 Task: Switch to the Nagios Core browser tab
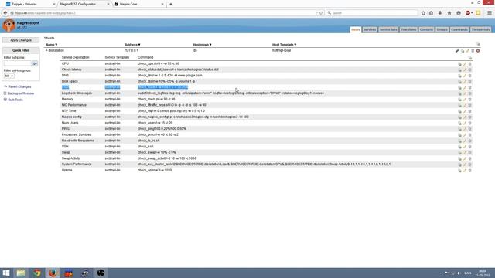click(139, 4)
